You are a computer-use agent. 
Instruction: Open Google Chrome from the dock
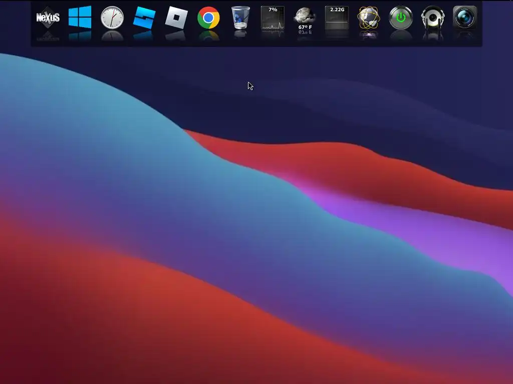click(208, 17)
